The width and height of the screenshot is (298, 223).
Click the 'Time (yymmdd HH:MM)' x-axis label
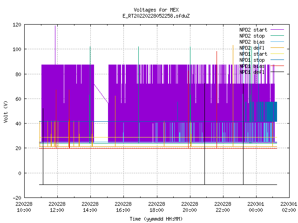click(x=156, y=219)
